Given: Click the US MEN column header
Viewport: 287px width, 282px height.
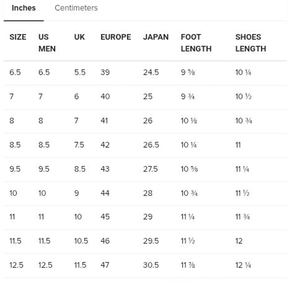Looking at the screenshot, I should pyautogui.click(x=47, y=43).
